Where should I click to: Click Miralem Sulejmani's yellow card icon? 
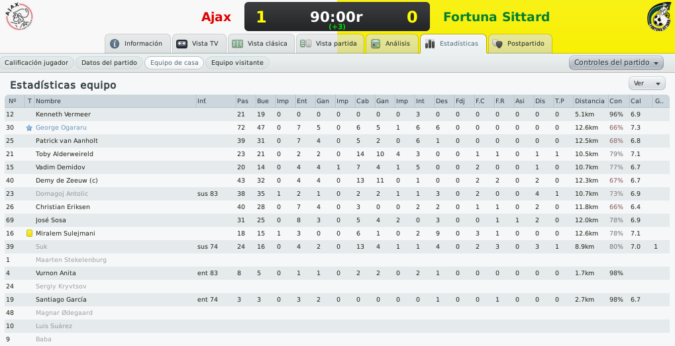click(29, 234)
